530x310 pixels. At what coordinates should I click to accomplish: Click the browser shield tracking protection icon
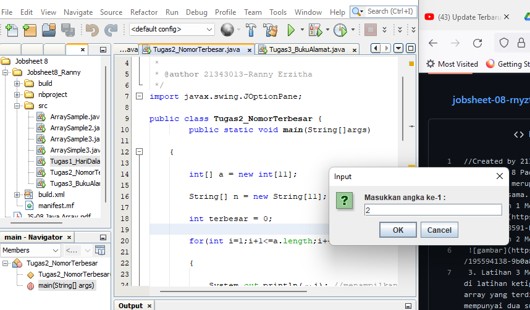pos(504,43)
